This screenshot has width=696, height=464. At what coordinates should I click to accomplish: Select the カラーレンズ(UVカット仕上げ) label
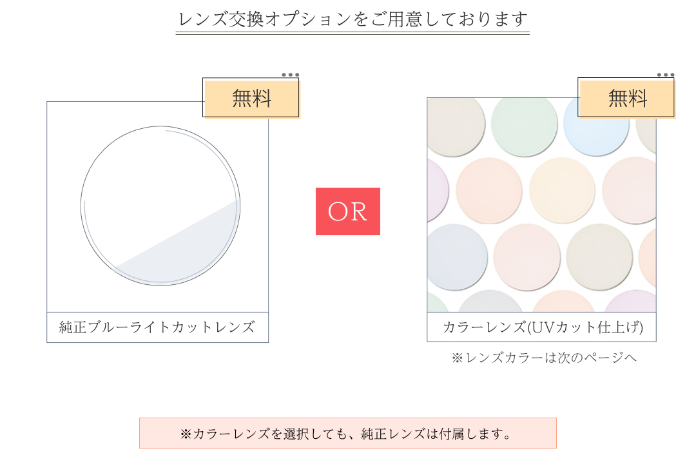[x=541, y=327]
